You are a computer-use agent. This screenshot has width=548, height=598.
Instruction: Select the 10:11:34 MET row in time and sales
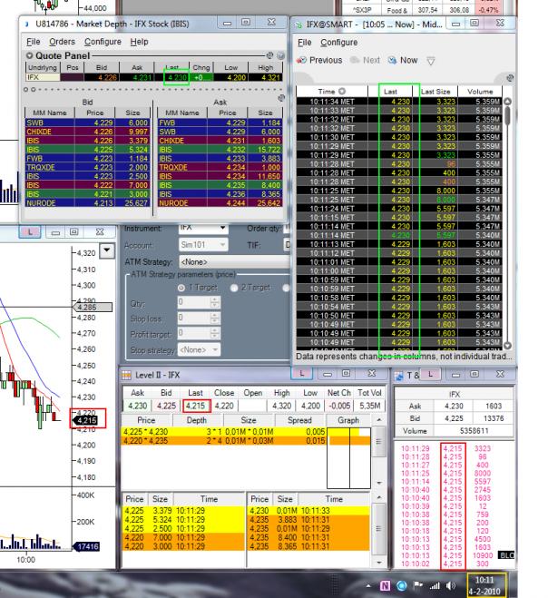(399, 102)
